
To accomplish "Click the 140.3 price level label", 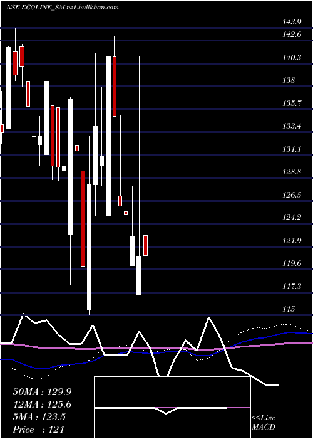I will coord(292,58).
